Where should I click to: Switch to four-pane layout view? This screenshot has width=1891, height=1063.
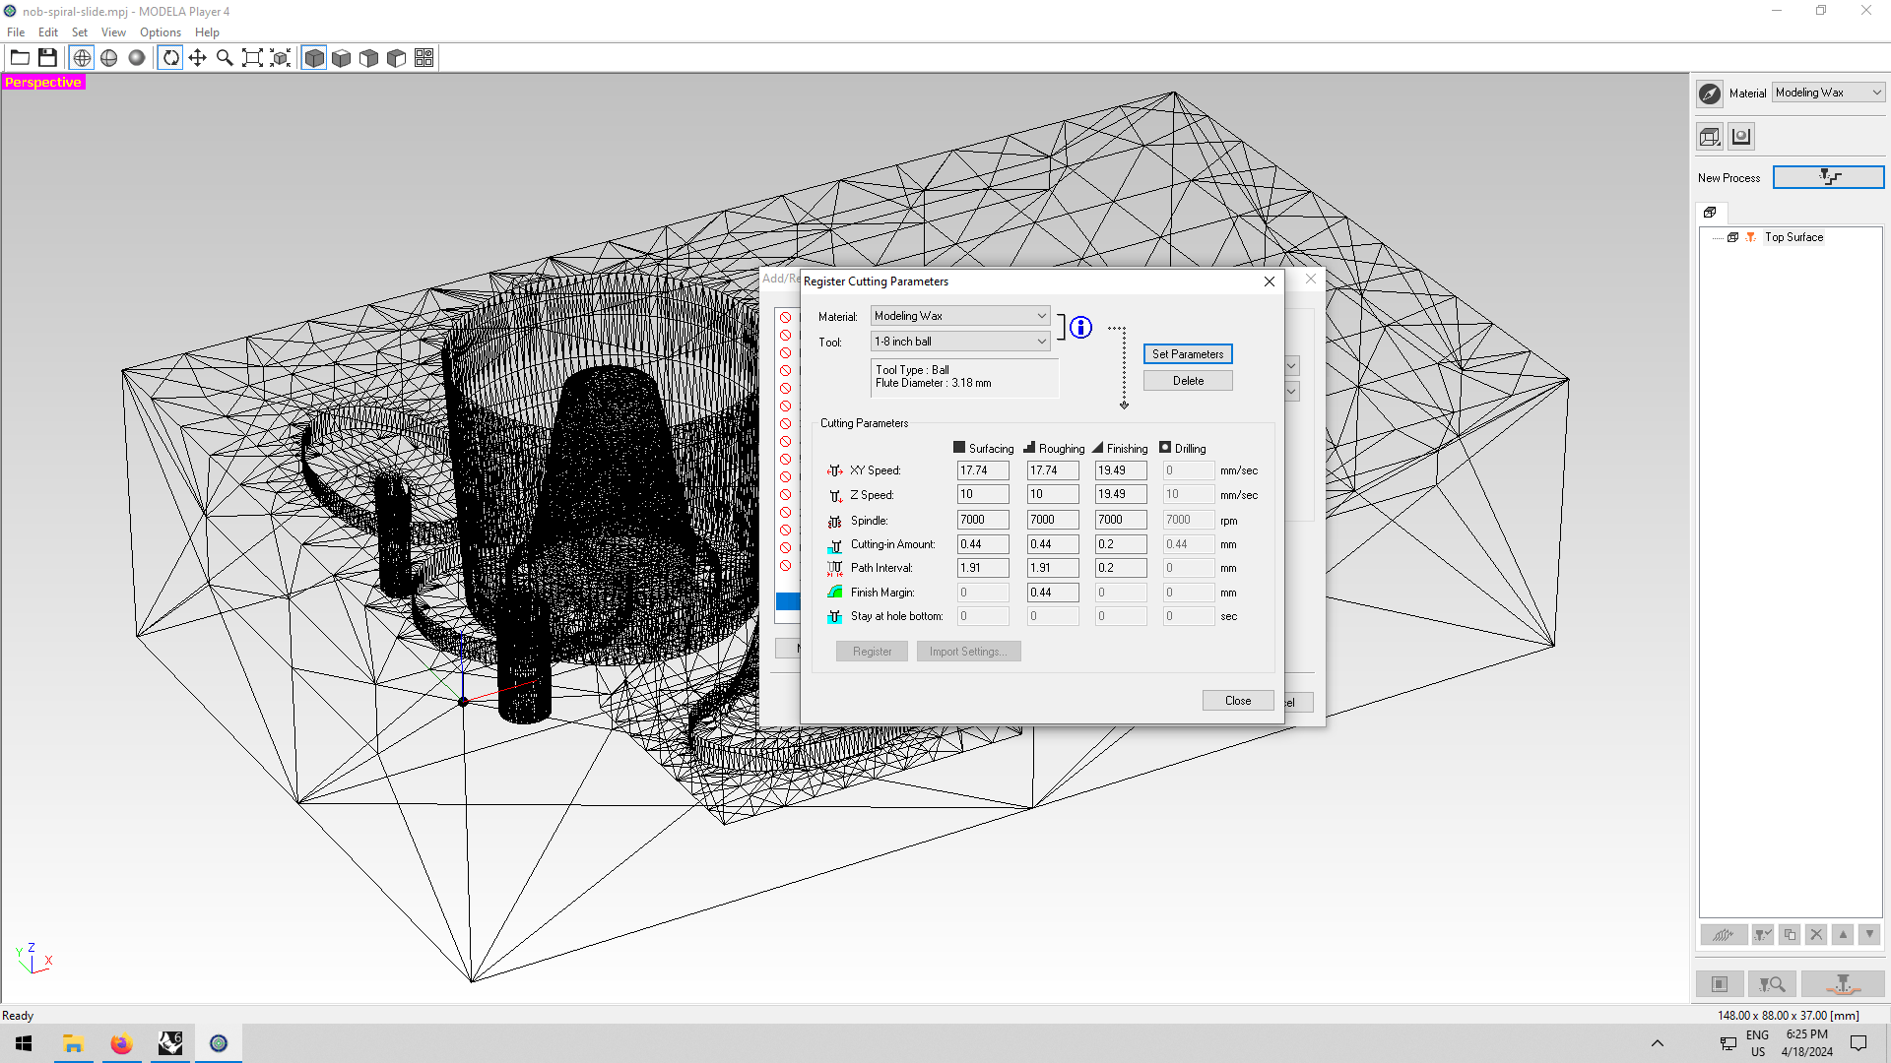pyautogui.click(x=424, y=58)
